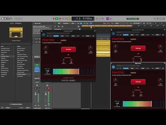Click the link icon in front plugin header
This screenshot has height=125, width=166.
(93, 36)
